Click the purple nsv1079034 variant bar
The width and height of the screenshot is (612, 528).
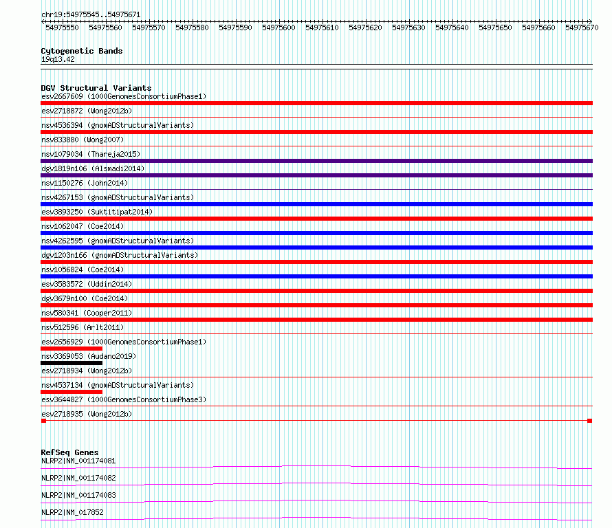tap(316, 161)
